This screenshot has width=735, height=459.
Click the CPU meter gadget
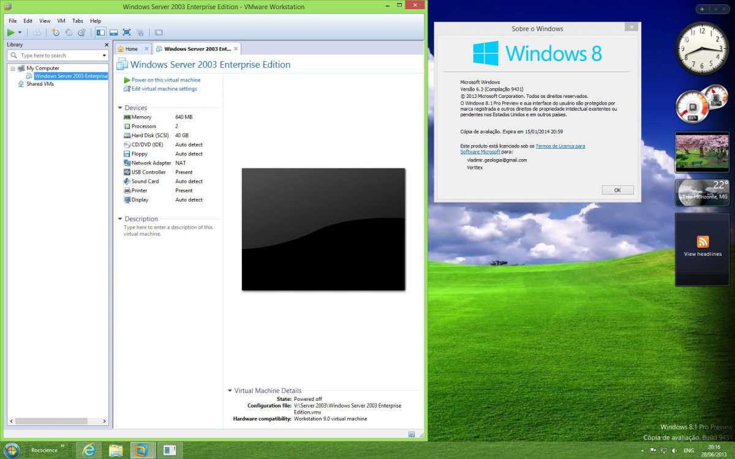click(701, 104)
